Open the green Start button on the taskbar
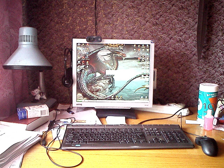This screenshot has height=168, width=224. [x=80, y=101]
